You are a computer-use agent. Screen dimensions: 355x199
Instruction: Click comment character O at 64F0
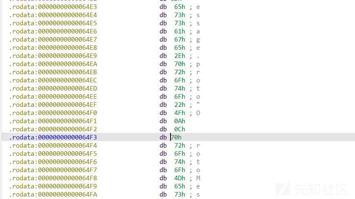point(198,113)
